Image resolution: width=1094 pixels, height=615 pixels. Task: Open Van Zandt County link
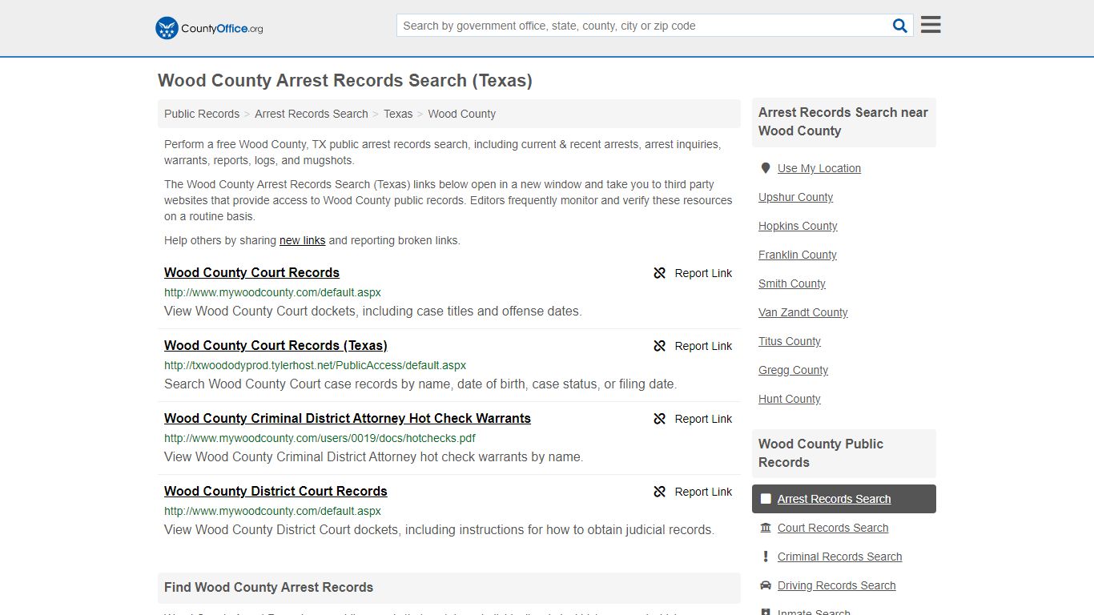803,312
